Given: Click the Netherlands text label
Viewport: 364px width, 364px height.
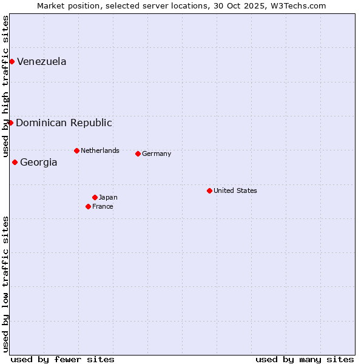Looking at the screenshot, I should tap(100, 150).
